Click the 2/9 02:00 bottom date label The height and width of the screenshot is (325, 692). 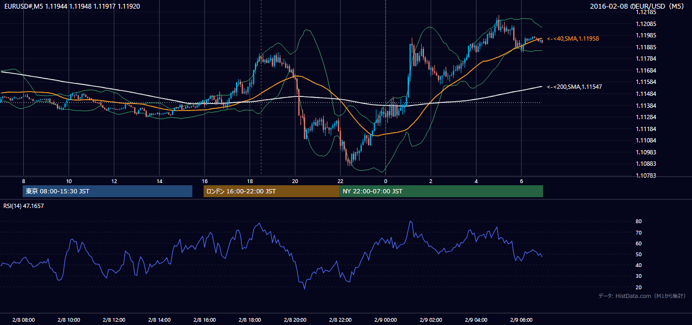[x=430, y=320]
